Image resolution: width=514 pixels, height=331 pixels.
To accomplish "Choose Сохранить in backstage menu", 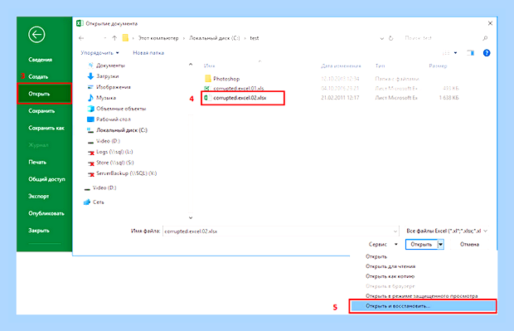I will click(x=41, y=111).
